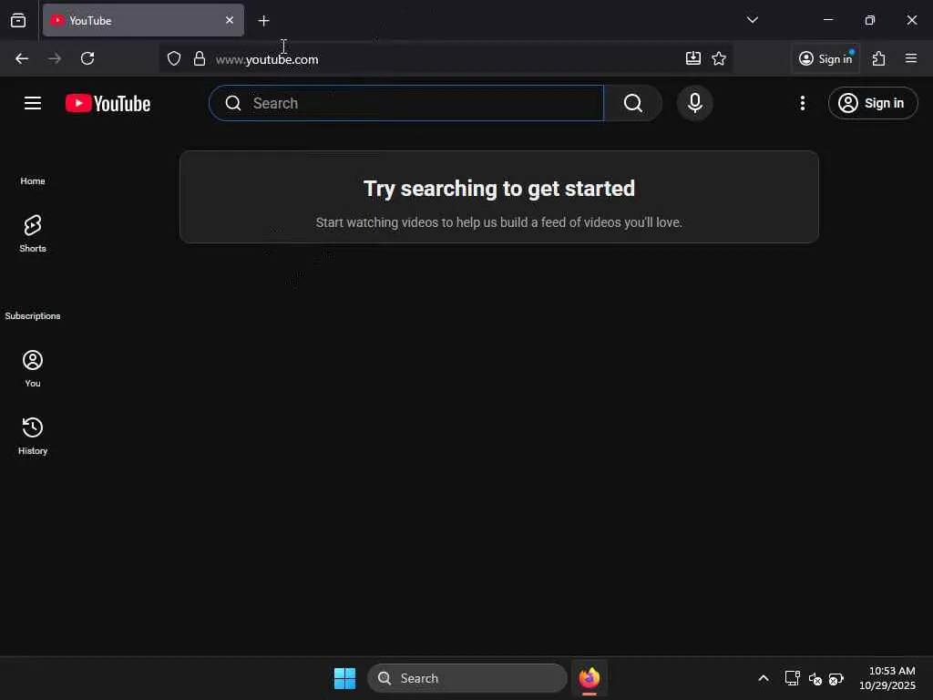Viewport: 933px width, 700px height.
Task: Click the muted volume tray icon
Action: [815, 678]
